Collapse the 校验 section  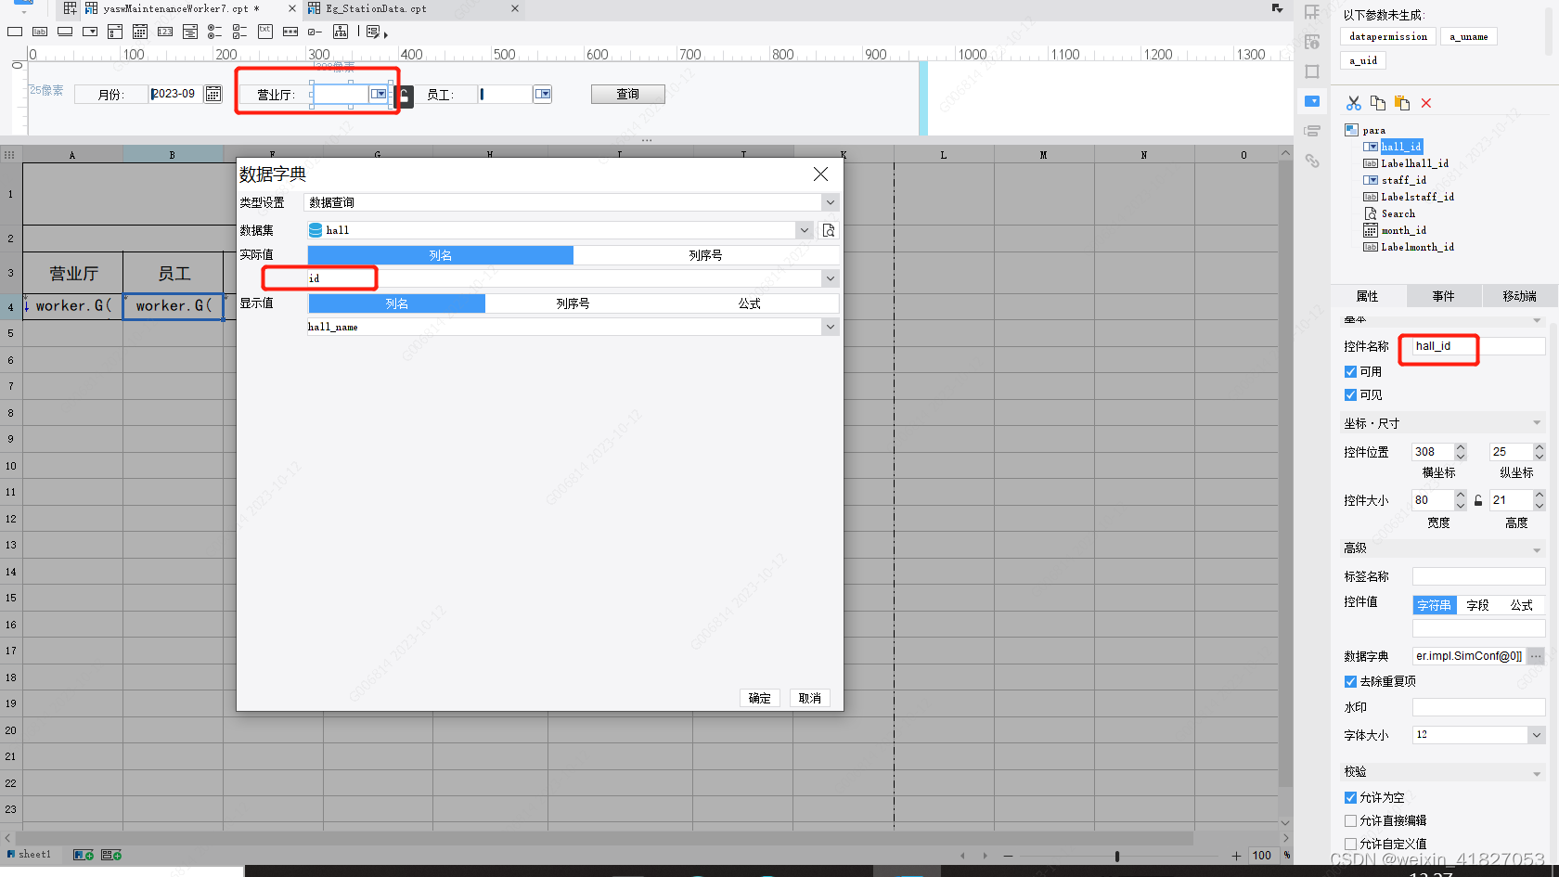(x=1537, y=773)
